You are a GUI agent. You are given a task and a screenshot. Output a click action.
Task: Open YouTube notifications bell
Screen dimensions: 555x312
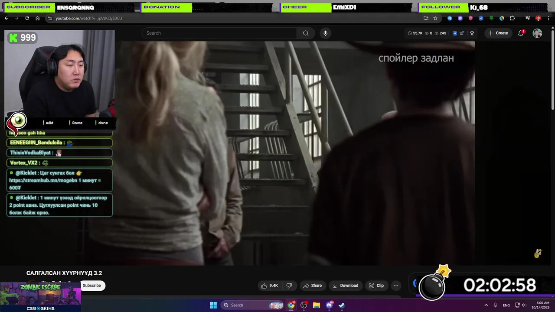[x=521, y=33]
